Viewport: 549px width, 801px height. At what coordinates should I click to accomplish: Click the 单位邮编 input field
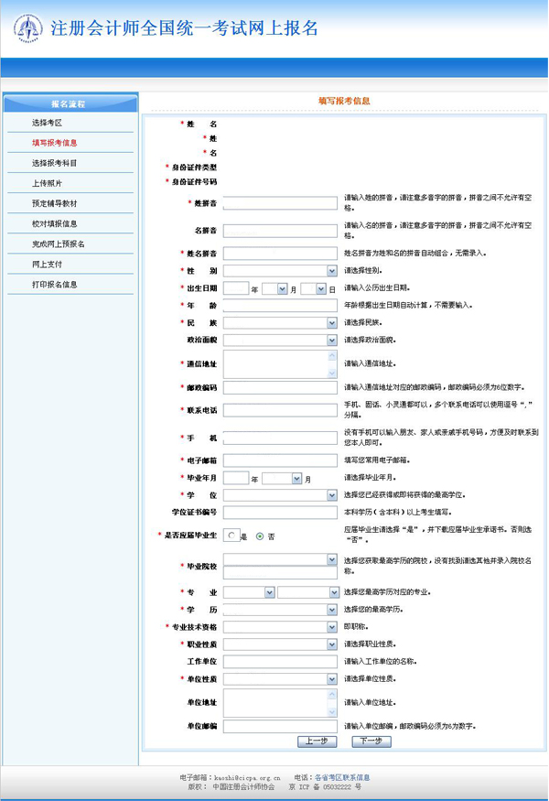point(280,726)
